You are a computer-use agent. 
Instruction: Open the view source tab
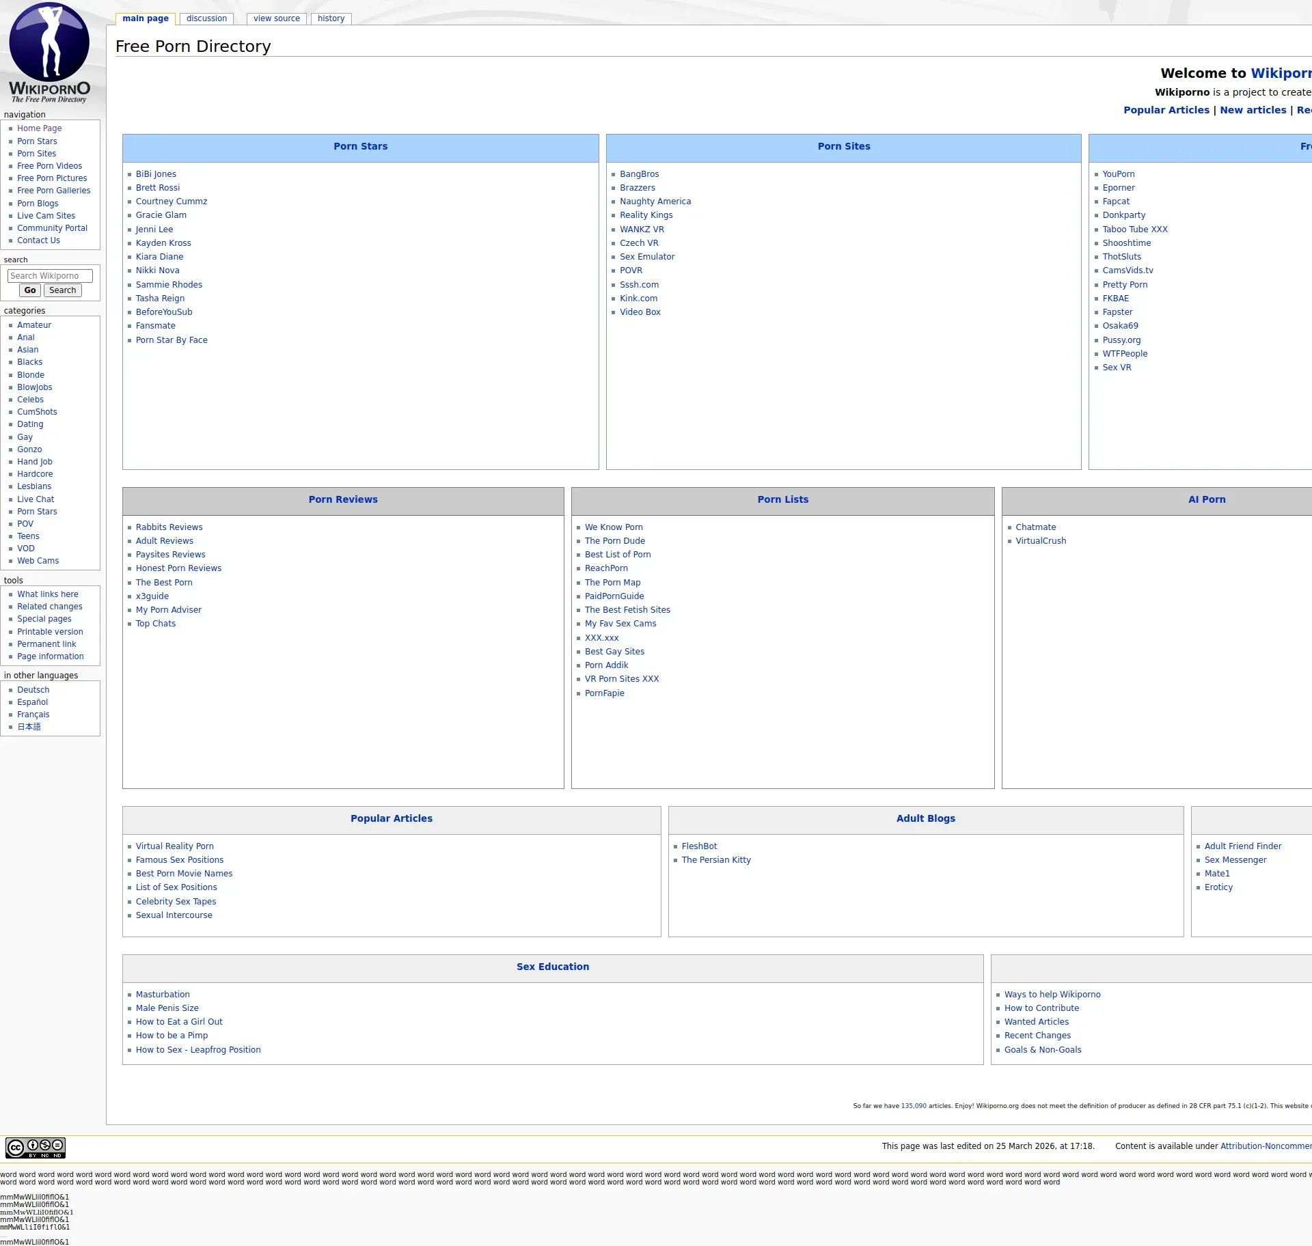tap(276, 18)
